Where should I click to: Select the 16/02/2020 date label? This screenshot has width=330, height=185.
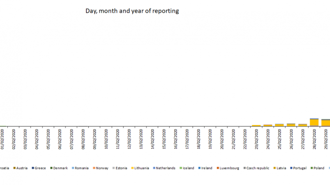(176, 139)
